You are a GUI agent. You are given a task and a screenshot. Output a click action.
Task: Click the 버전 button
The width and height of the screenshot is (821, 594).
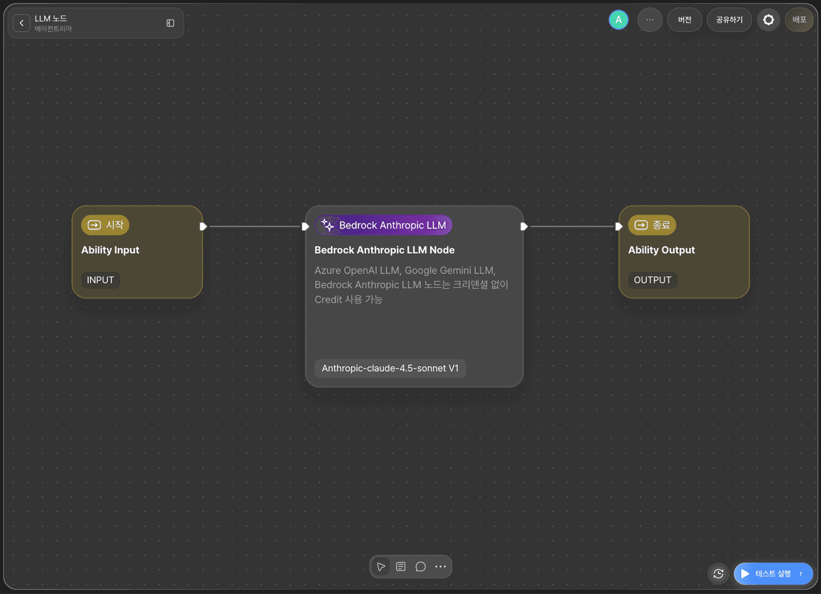pos(684,20)
